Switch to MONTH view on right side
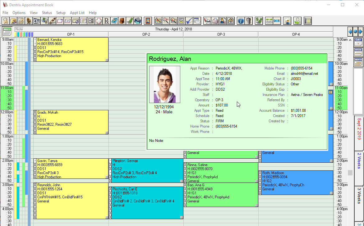 click(x=358, y=62)
